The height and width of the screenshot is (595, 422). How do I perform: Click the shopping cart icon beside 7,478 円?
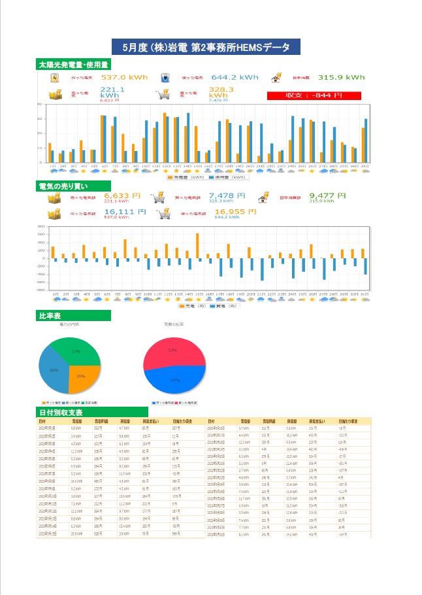coord(157,197)
